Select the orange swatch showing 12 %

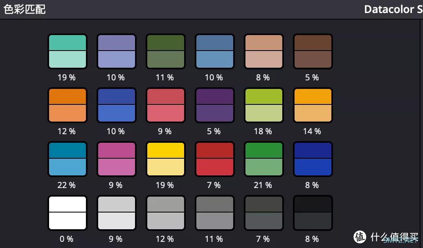pos(67,105)
